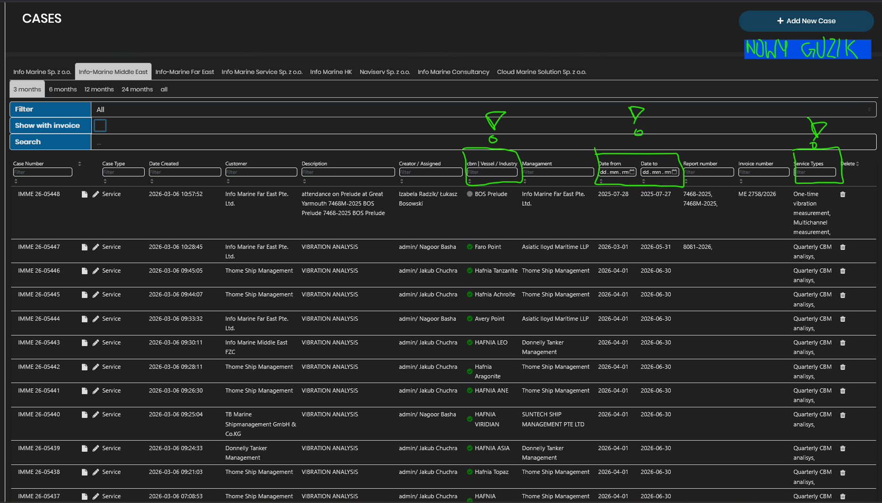Expand the Filter dropdown showing All

pos(483,109)
